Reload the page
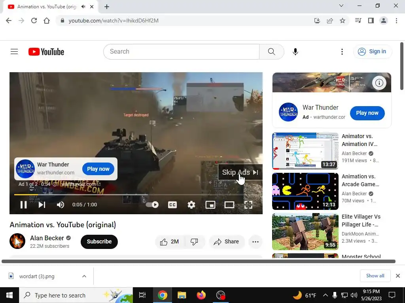Screen dimensions: 405x303 [x=34, y=21]
